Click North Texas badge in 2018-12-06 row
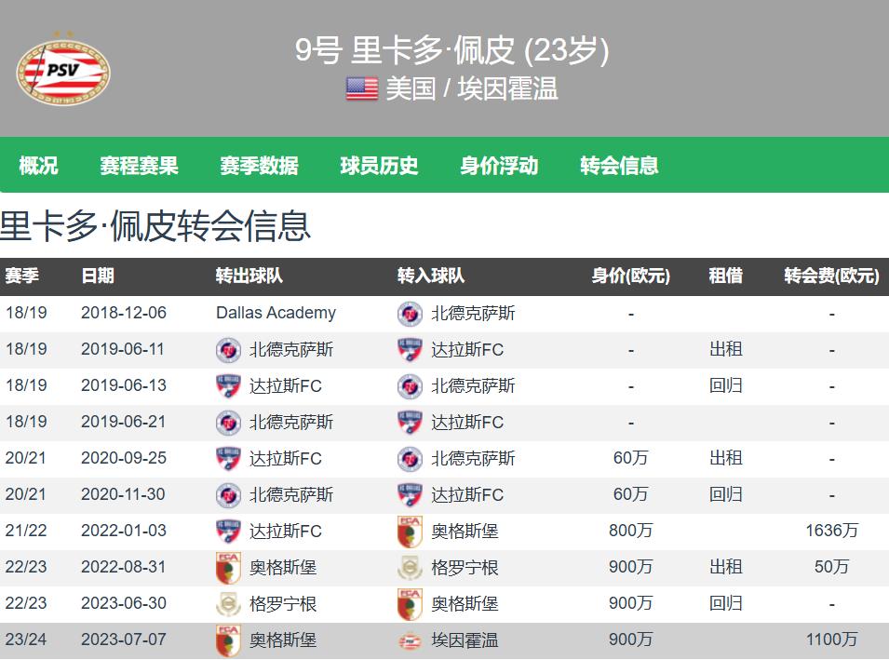The height and width of the screenshot is (660, 889). point(410,314)
